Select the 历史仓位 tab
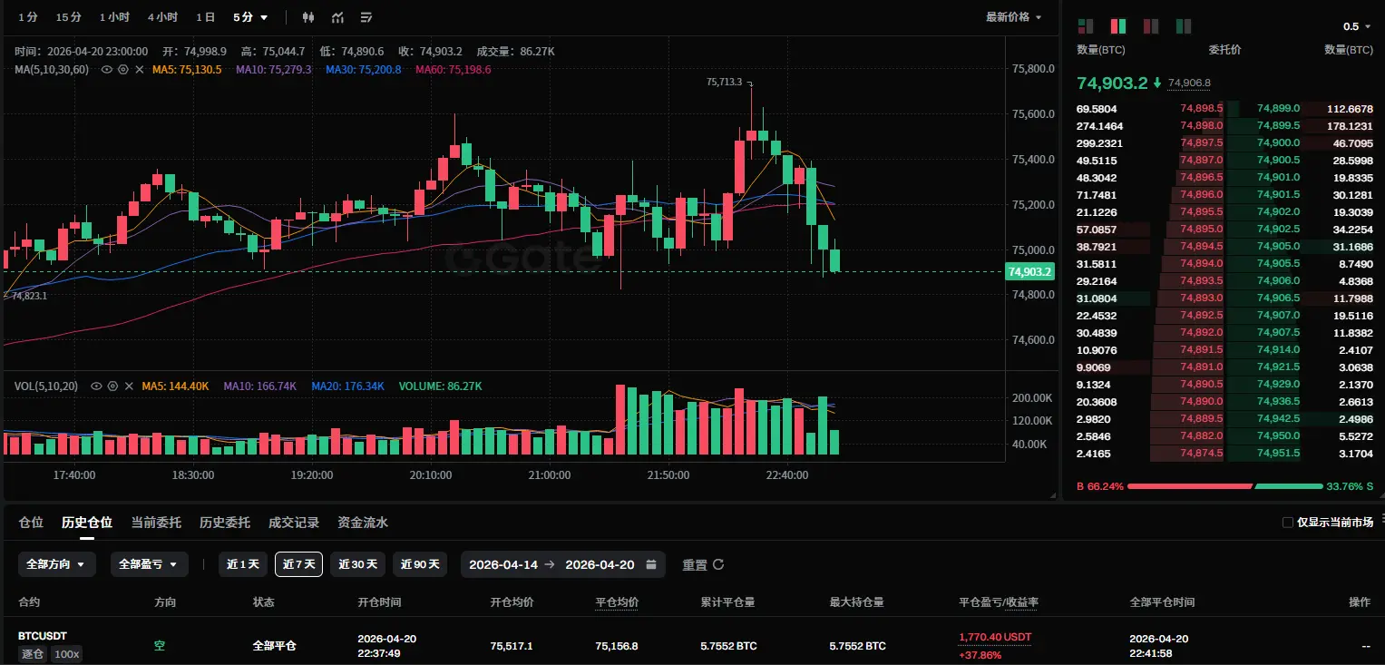This screenshot has height=665, width=1385. (x=87, y=523)
